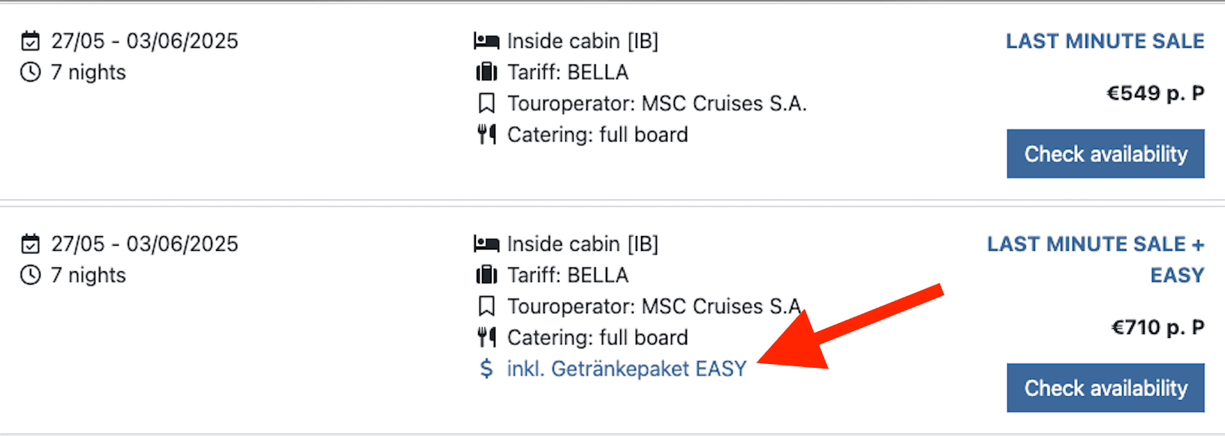Viewport: 1225px width, 436px height.
Task: Check availability for the €549 offer
Action: 1105,154
